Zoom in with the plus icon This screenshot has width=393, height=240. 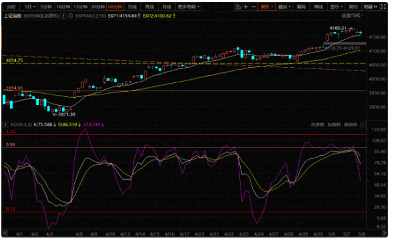246,7
